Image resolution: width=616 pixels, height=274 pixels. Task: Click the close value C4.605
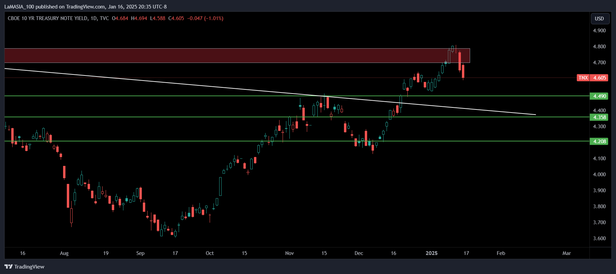176,18
